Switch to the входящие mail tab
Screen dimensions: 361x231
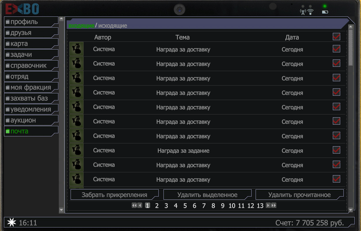[82, 26]
